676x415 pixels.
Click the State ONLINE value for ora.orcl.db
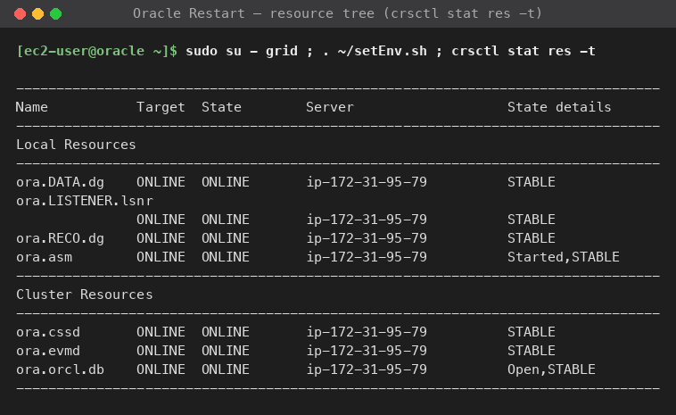tap(226, 369)
